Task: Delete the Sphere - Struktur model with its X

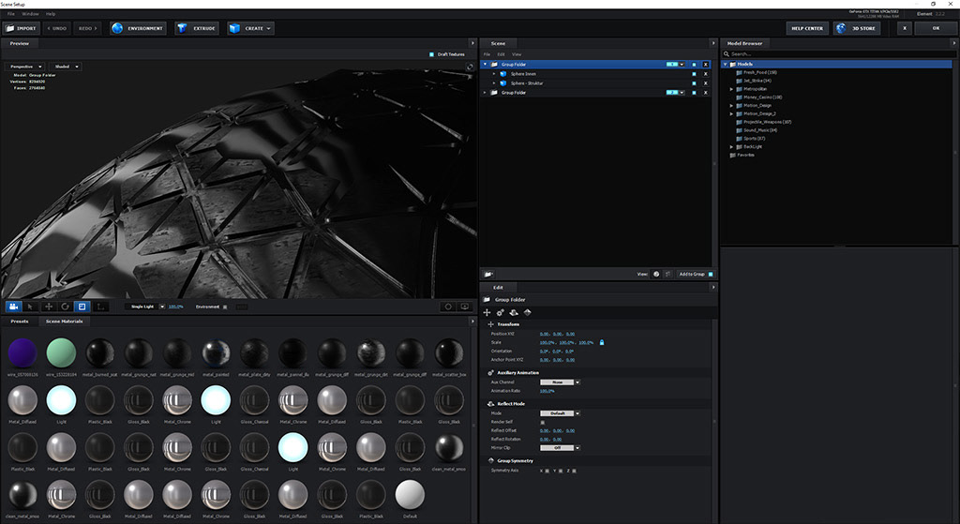Action: tap(705, 83)
